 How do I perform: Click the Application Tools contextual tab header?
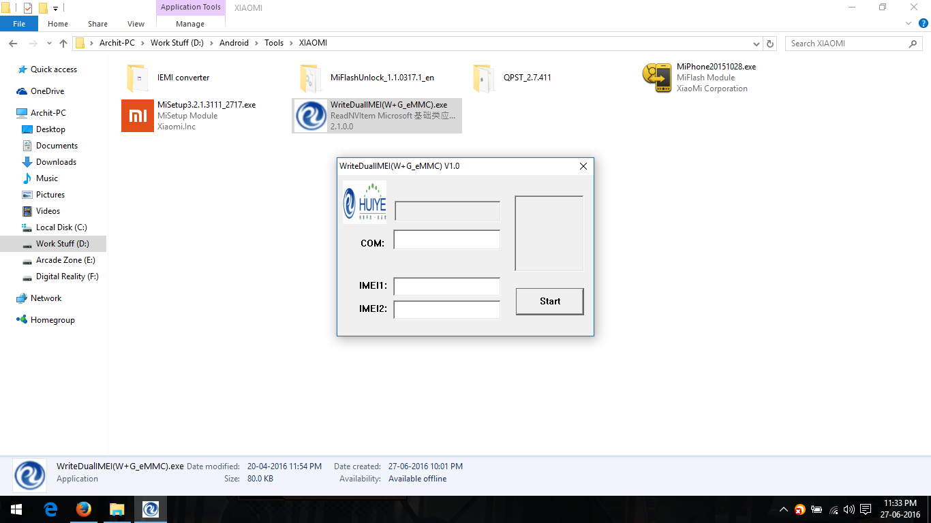pos(191,7)
